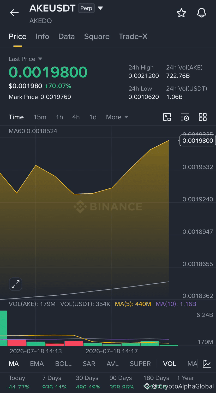Screen dimensions: 216x393
Task: Tap the MA60 0.0018524 legend
Action: (33, 131)
